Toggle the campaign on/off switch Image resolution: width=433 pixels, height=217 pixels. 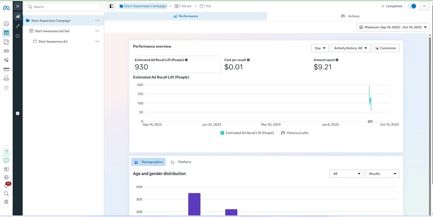(x=412, y=6)
